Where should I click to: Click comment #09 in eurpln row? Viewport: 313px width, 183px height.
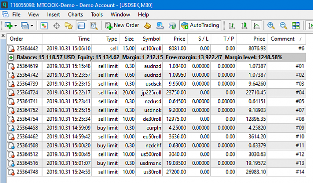click(300, 128)
